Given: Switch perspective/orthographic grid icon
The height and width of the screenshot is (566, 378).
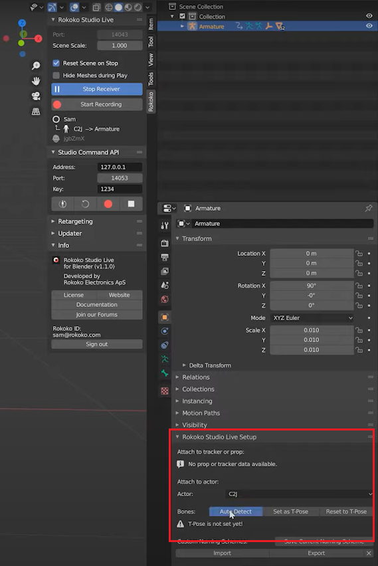Looking at the screenshot, I should point(36,112).
